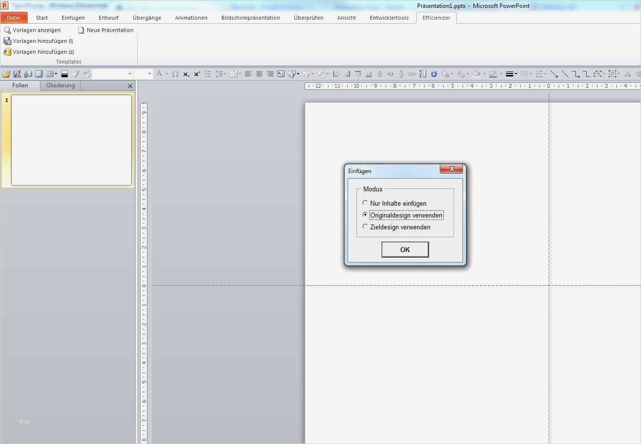The width and height of the screenshot is (641, 444).
Task: Confirm the Einfügen dialog with OK
Action: coord(405,250)
